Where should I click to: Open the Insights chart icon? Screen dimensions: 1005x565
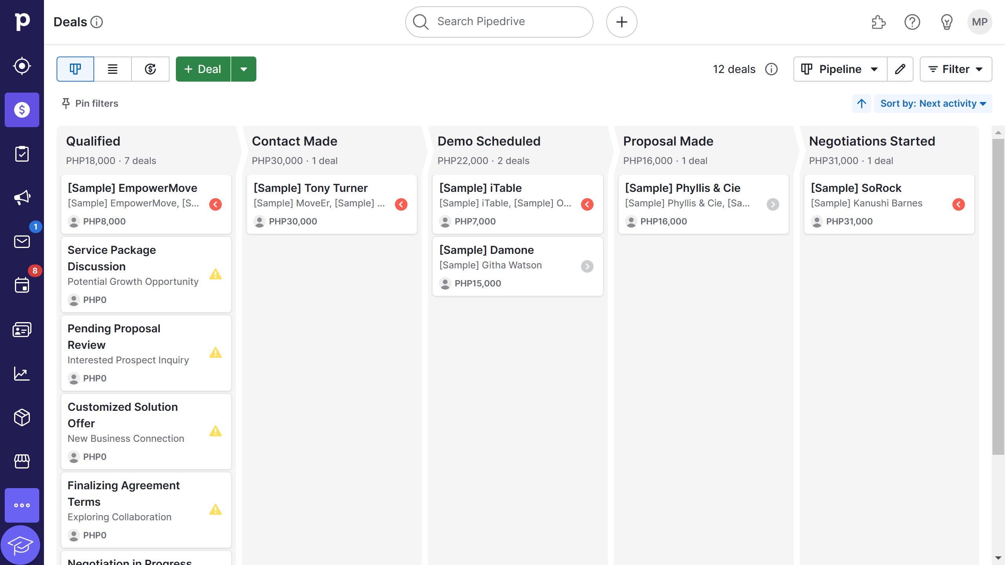point(22,373)
